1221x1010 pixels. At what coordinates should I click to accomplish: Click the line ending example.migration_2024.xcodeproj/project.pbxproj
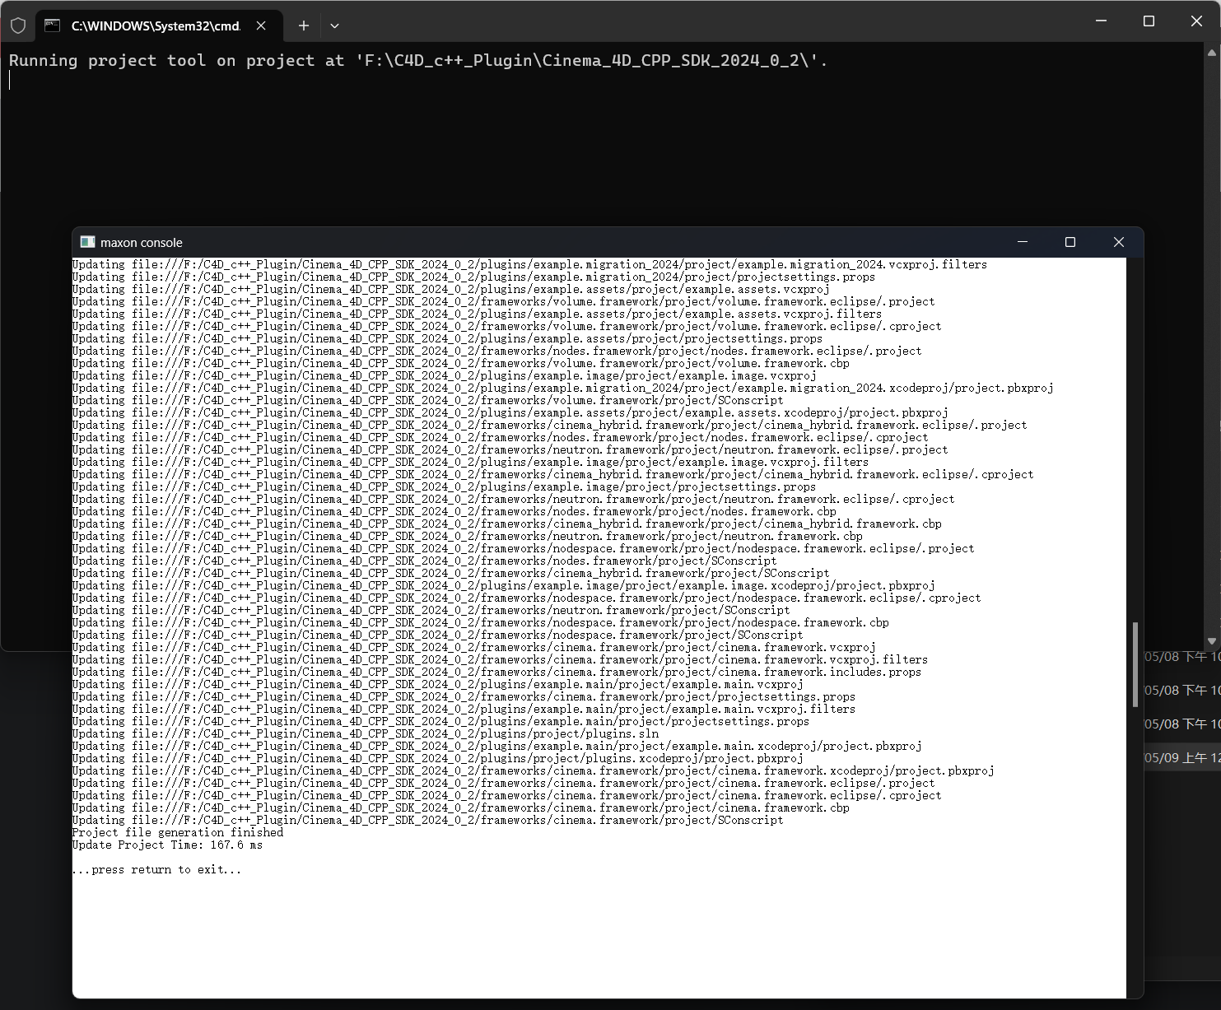coord(563,388)
